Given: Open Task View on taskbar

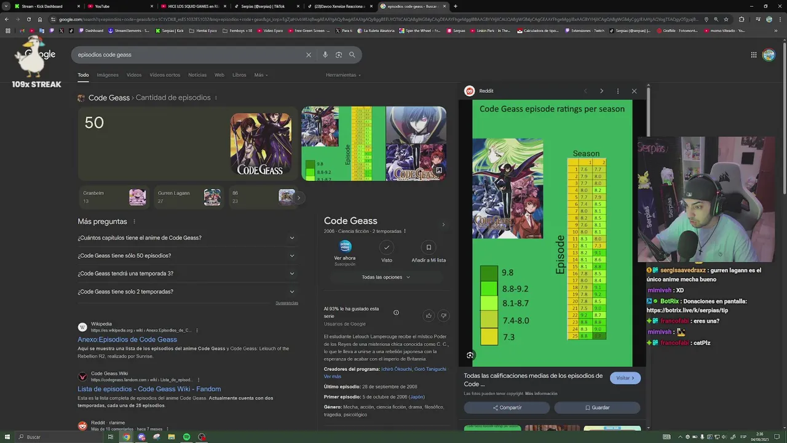Looking at the screenshot, I should [x=111, y=437].
